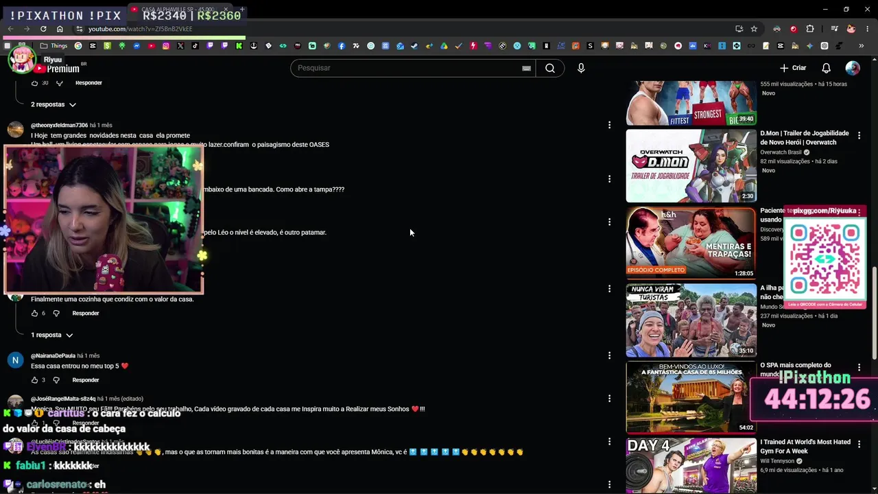Open the YouTube bookmark in bookmarks bar
This screenshot has width=878, height=494.
coord(151,46)
